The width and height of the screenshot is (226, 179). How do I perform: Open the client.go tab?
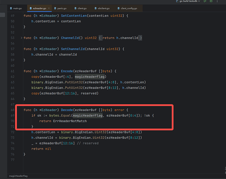pyautogui.click(x=80, y=8)
